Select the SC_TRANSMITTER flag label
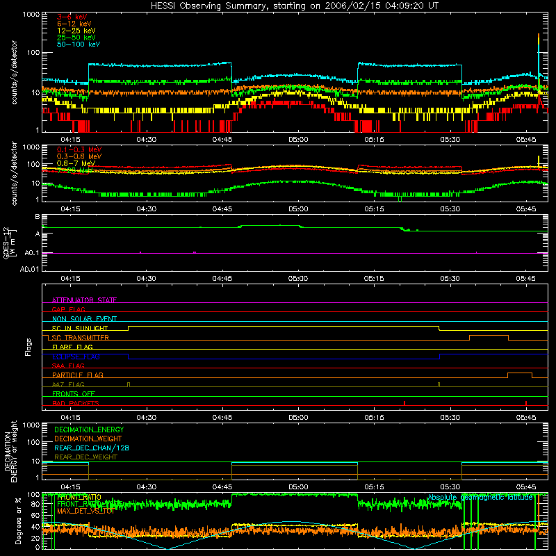The height and width of the screenshot is (556, 556). (x=81, y=338)
